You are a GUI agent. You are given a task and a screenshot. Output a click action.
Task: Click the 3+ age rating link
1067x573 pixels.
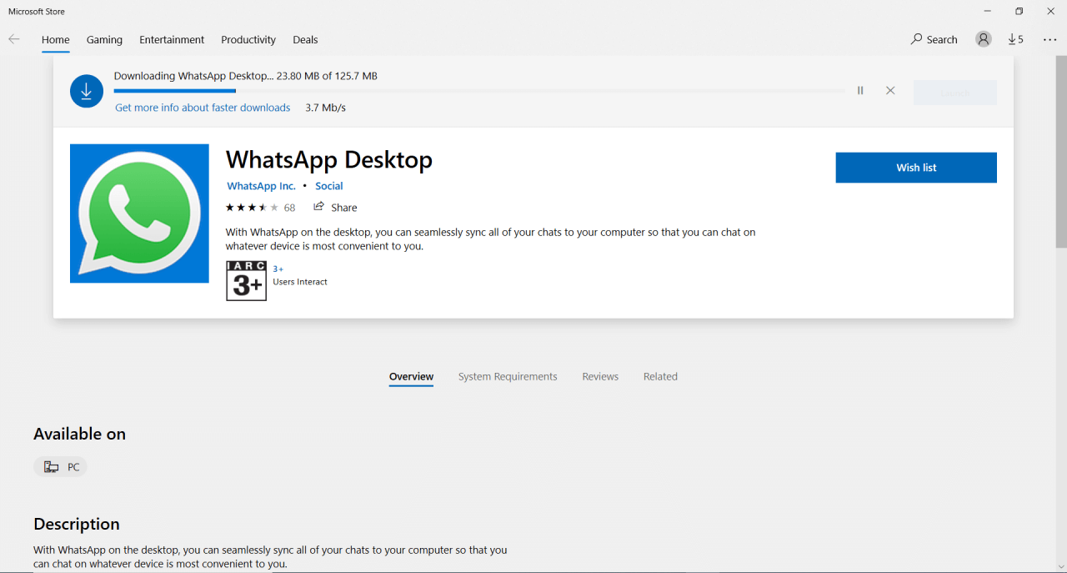click(278, 269)
